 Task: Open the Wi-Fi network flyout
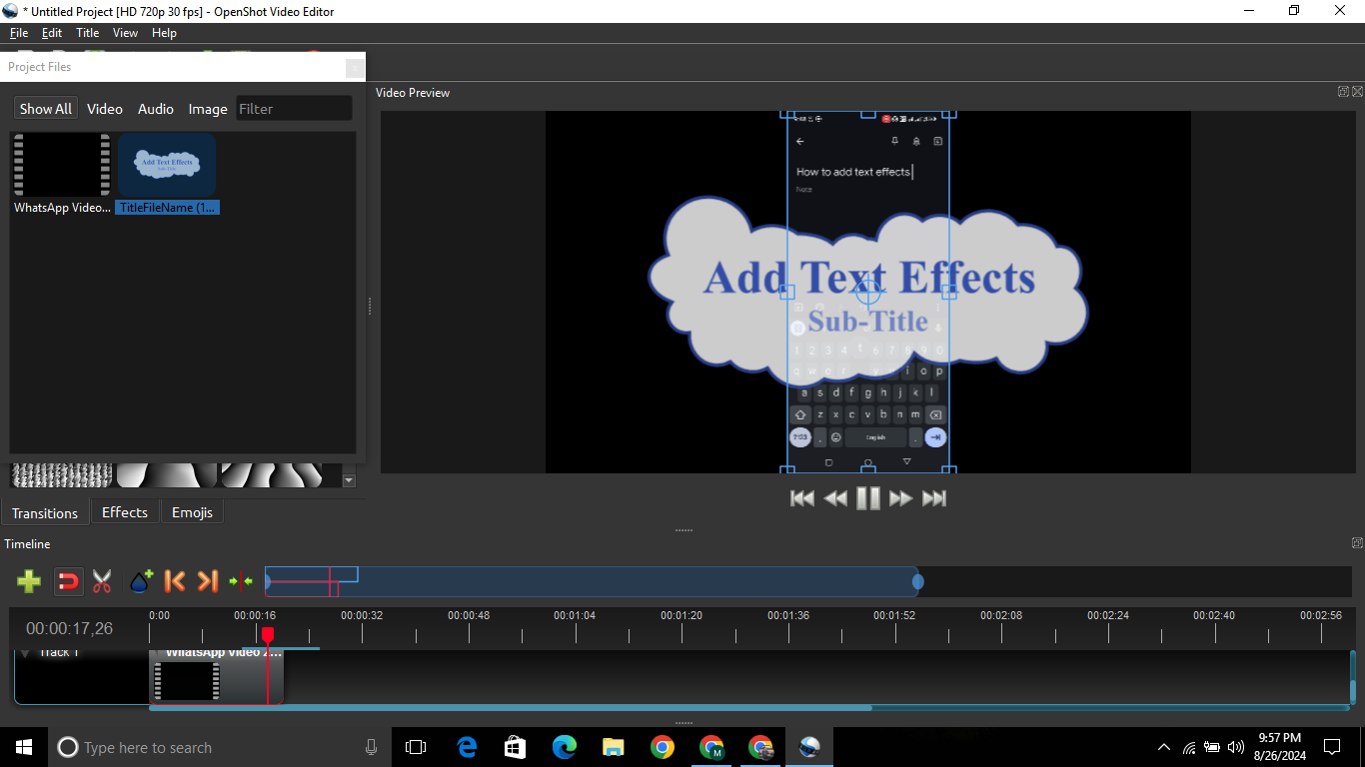point(1189,747)
